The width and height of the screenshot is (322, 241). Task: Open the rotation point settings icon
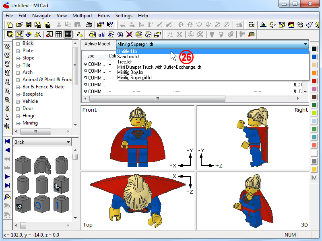[x=272, y=25]
